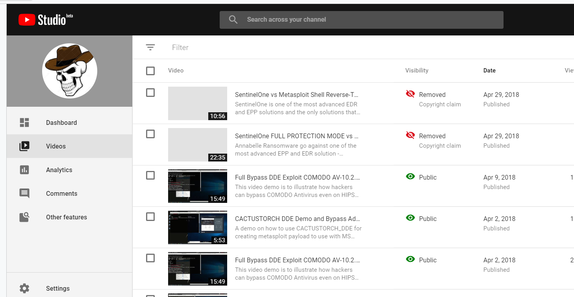Select checkbox for Apr 2 COMODO video
The height and width of the screenshot is (297, 574).
click(150, 258)
